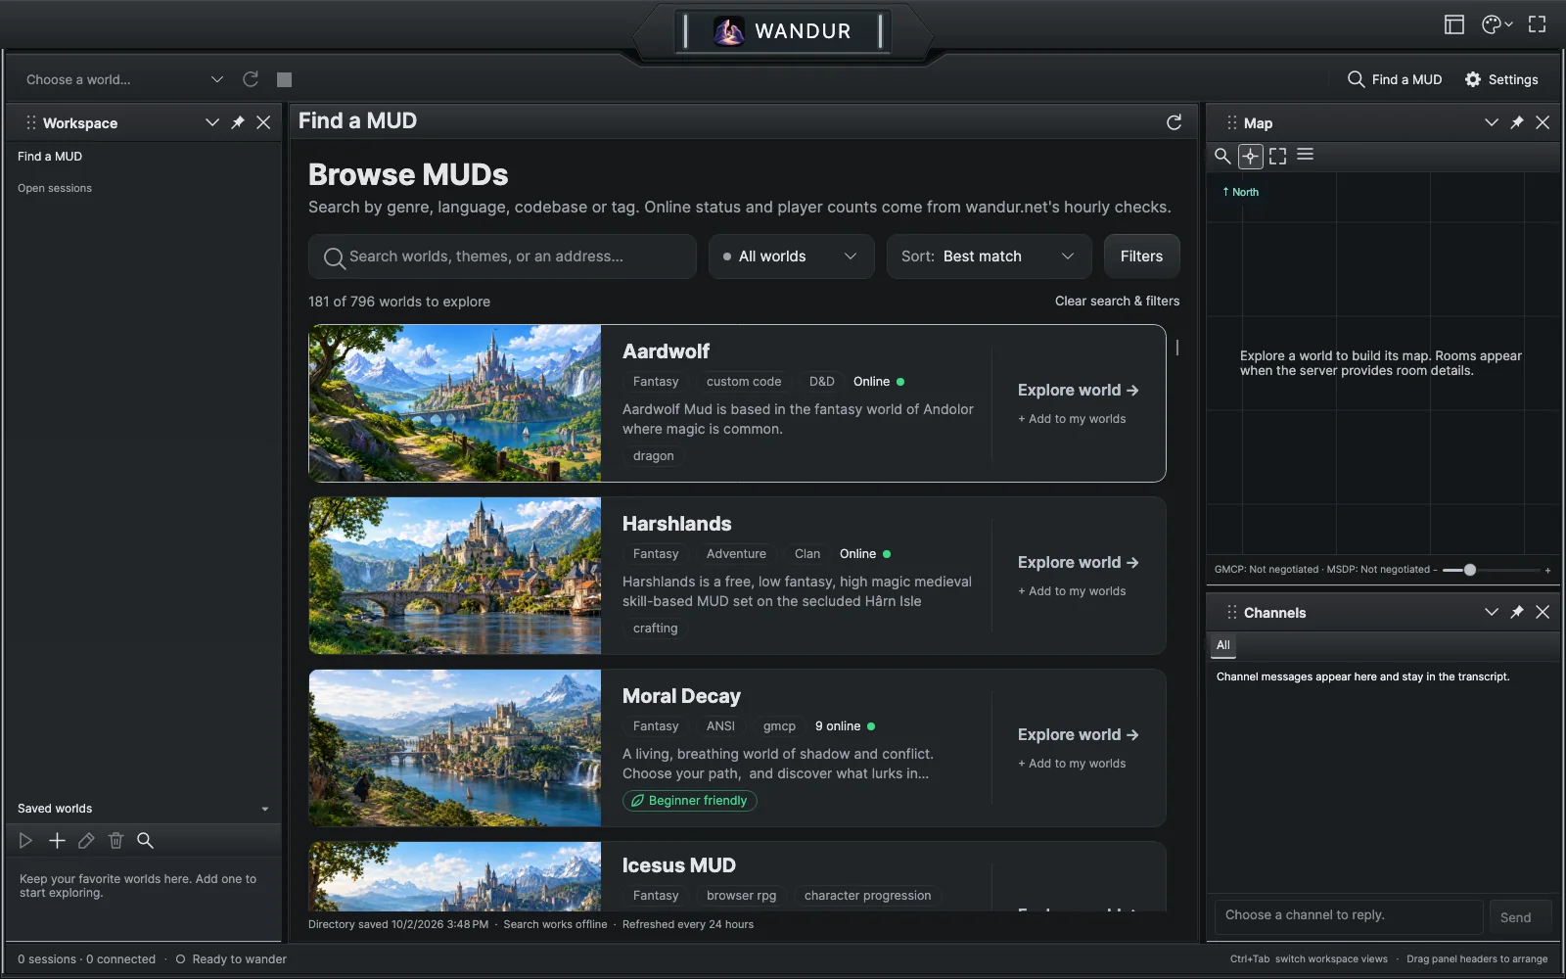Click the Aardwolf castle thumbnail
Screen dimensions: 1566x979
[x=455, y=403]
